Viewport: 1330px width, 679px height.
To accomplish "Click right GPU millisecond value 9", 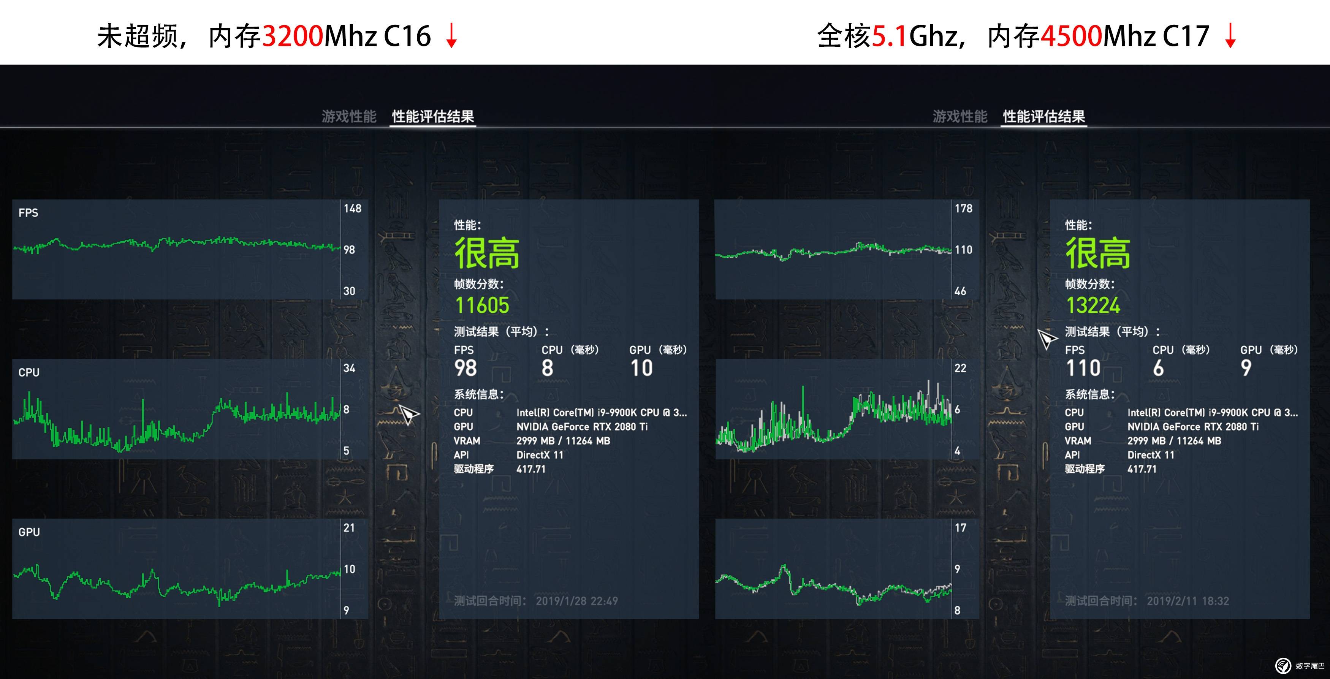I will coord(1246,368).
